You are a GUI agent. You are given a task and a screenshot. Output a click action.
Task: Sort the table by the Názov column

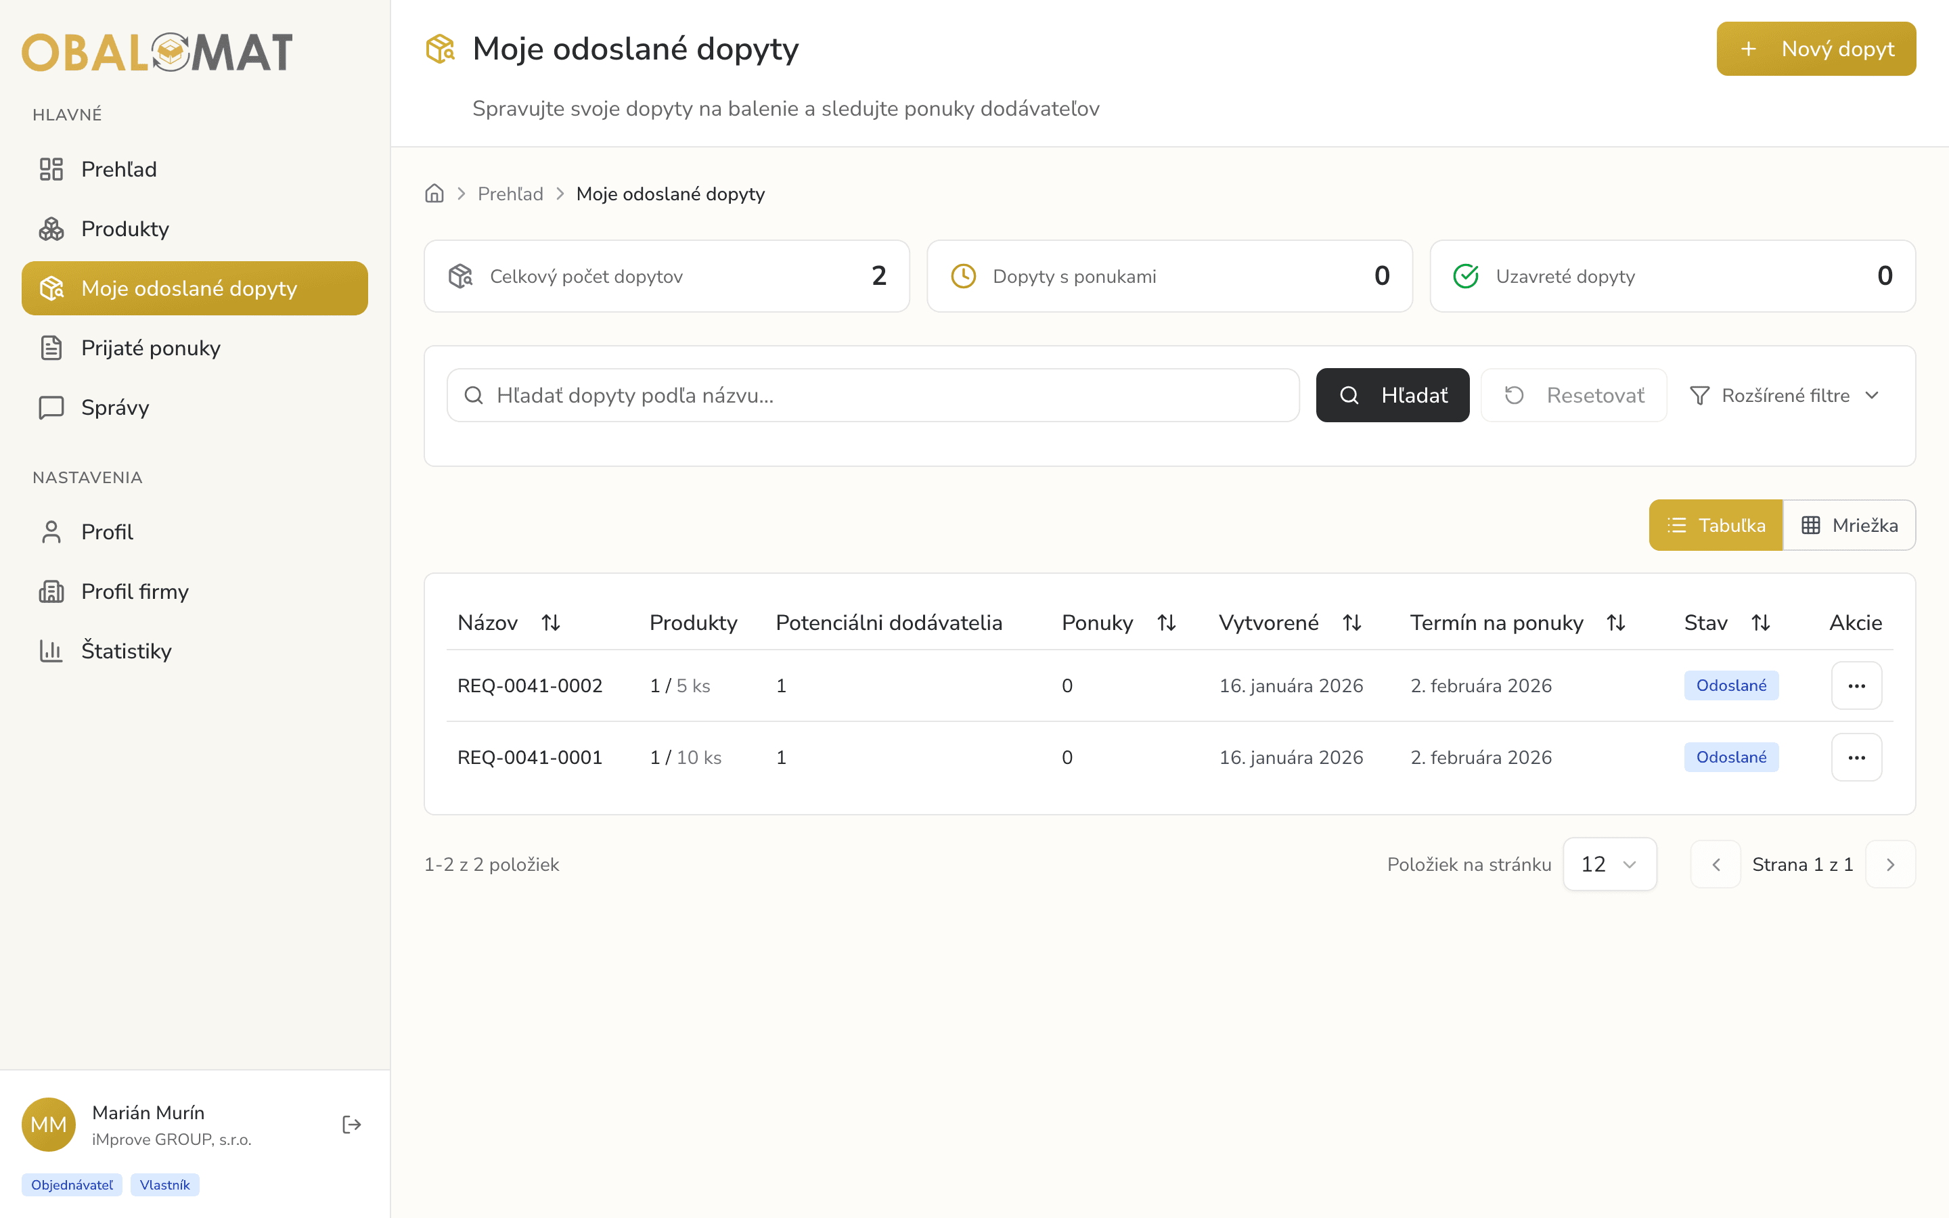coord(551,623)
